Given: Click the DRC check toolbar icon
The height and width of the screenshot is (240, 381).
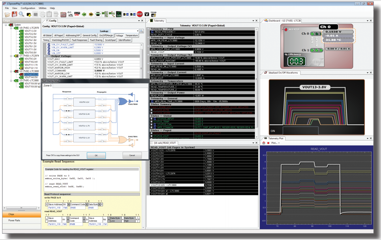Looking at the screenshot, I should click(63, 14).
